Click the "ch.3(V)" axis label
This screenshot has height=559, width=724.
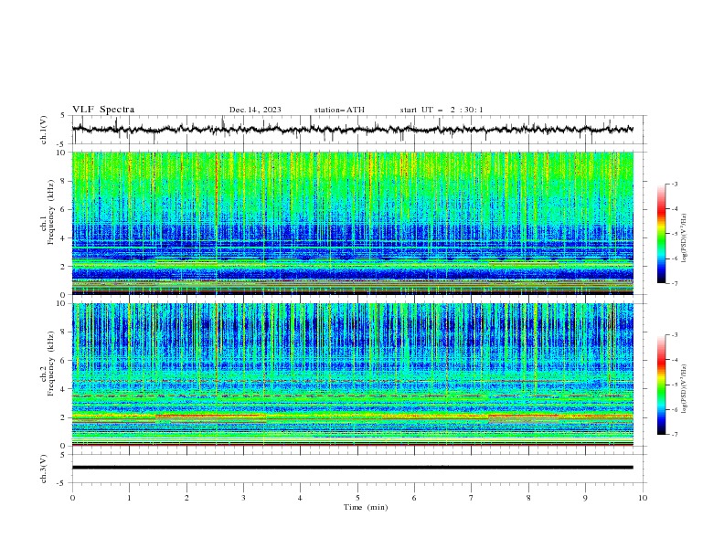point(44,469)
